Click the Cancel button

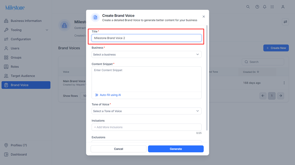119,149
